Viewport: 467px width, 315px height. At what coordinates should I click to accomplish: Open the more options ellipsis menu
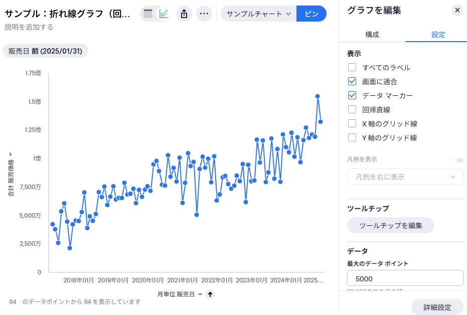(x=204, y=14)
